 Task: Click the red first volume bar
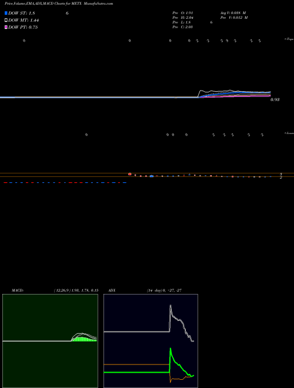(130, 174)
